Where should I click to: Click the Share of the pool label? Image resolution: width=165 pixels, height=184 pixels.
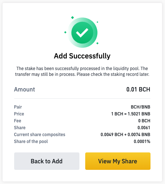point(31,142)
